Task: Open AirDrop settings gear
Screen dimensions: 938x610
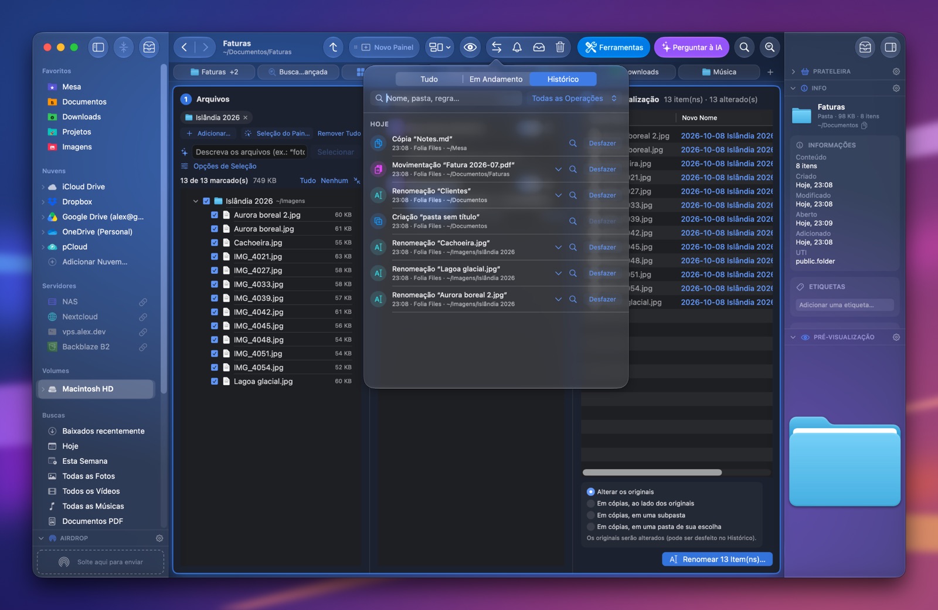Action: (159, 538)
